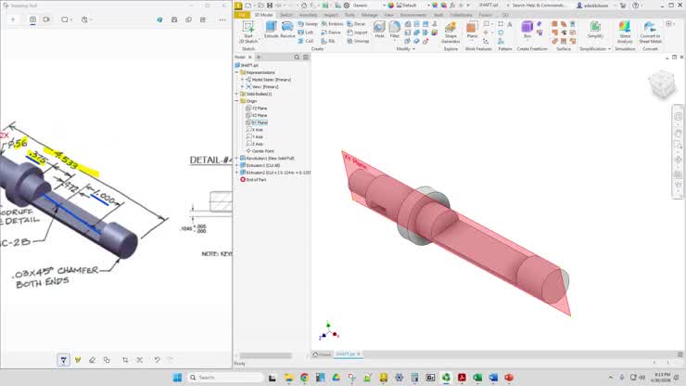This screenshot has height=386, width=686.
Task: Expand the Solid Bodies(1) folder
Action: pyautogui.click(x=237, y=94)
